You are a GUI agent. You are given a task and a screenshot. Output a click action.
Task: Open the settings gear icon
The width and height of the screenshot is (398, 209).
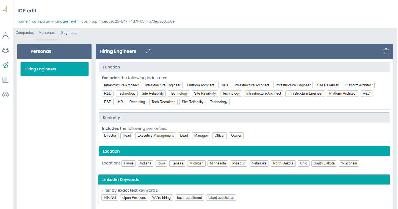tap(5, 95)
